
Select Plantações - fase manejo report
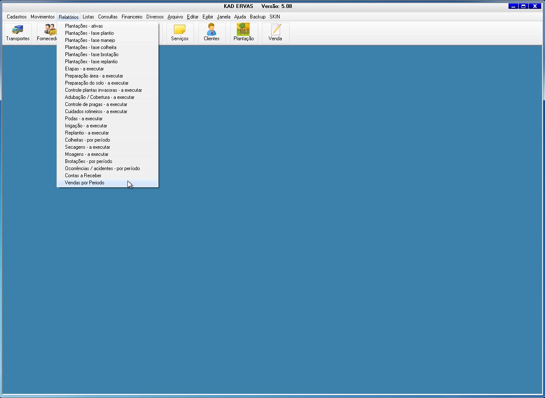(108, 40)
